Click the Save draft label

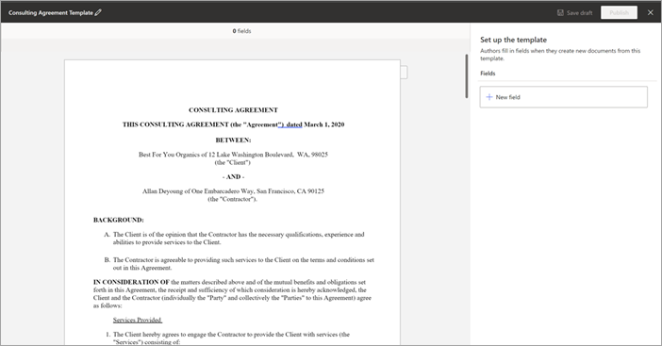(x=579, y=13)
